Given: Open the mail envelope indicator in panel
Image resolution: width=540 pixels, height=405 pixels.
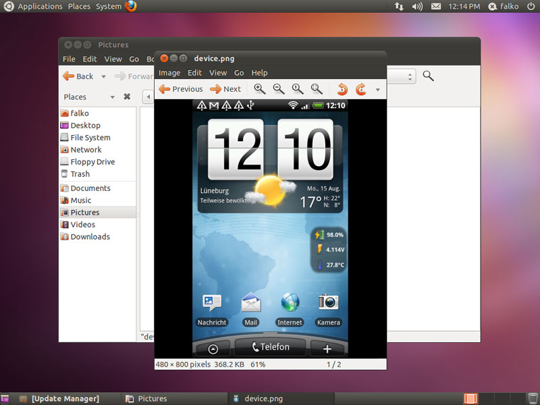Looking at the screenshot, I should pos(436,6).
